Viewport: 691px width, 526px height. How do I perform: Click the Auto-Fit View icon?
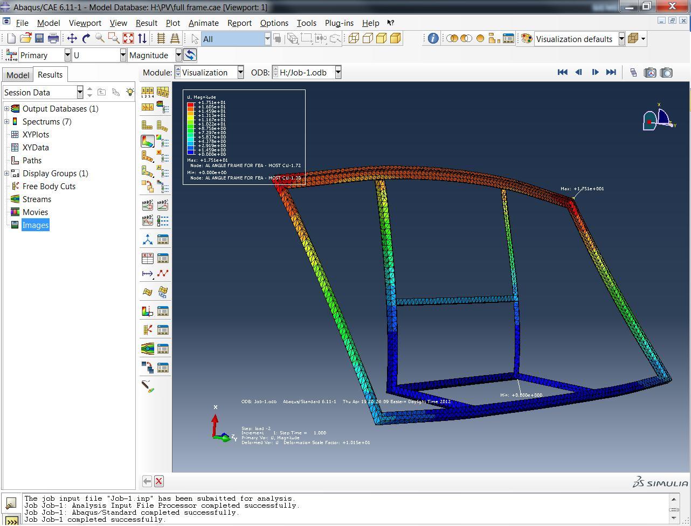pyautogui.click(x=128, y=38)
